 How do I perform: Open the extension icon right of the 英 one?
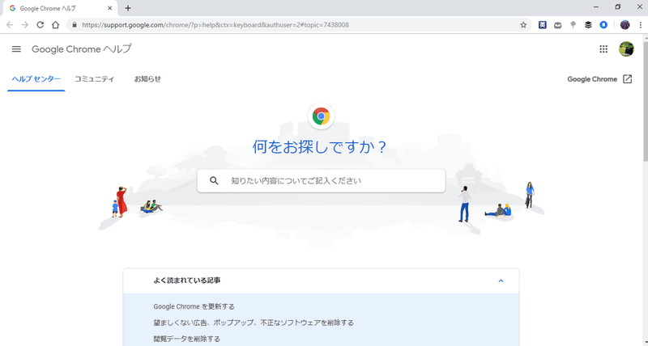pyautogui.click(x=558, y=25)
